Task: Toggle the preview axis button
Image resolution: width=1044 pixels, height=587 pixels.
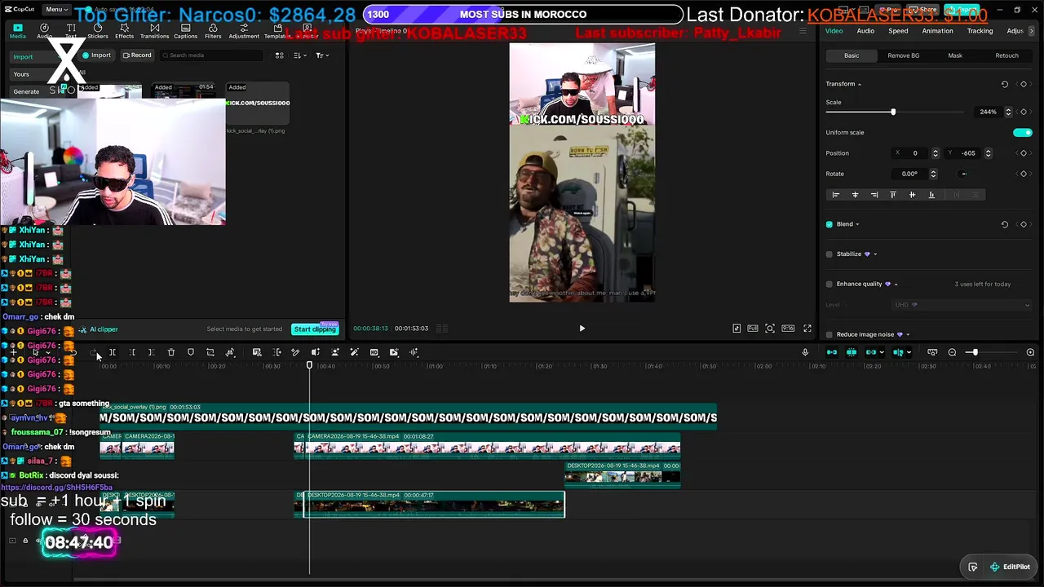Action: point(898,352)
